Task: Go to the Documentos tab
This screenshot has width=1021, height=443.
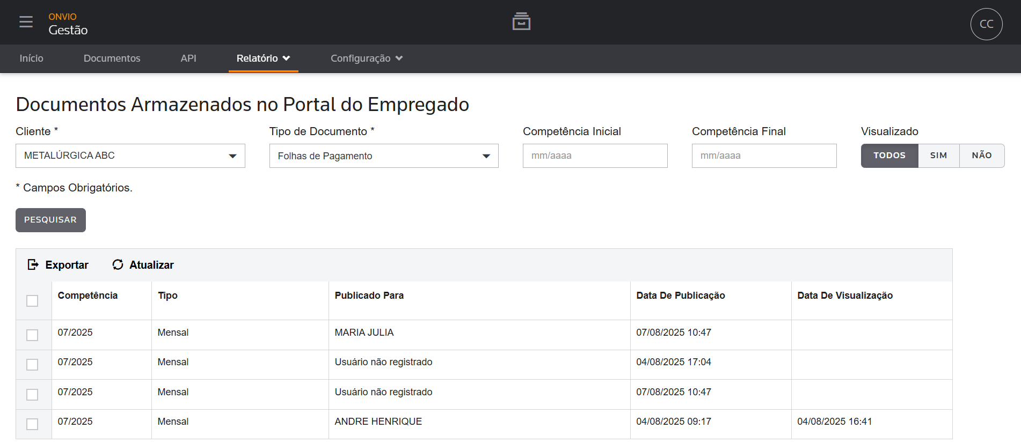Action: (x=112, y=58)
